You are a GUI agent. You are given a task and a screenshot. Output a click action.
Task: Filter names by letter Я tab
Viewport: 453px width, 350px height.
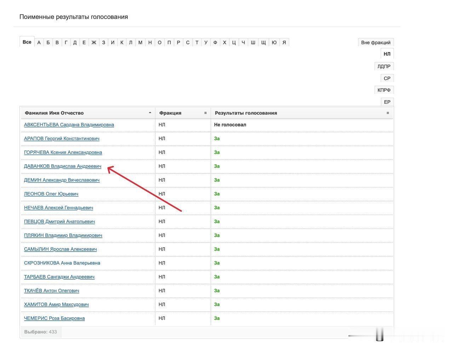pyautogui.click(x=284, y=42)
